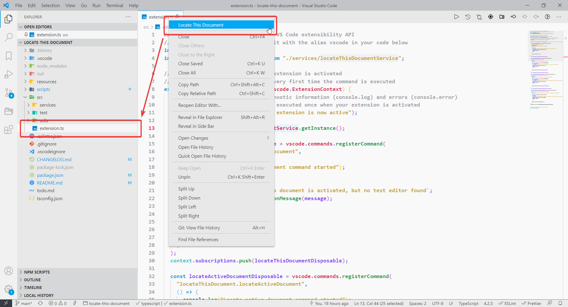The width and height of the screenshot is (568, 307).
Task: Collapse the OPEN EDITORS section
Action: tap(78, 27)
